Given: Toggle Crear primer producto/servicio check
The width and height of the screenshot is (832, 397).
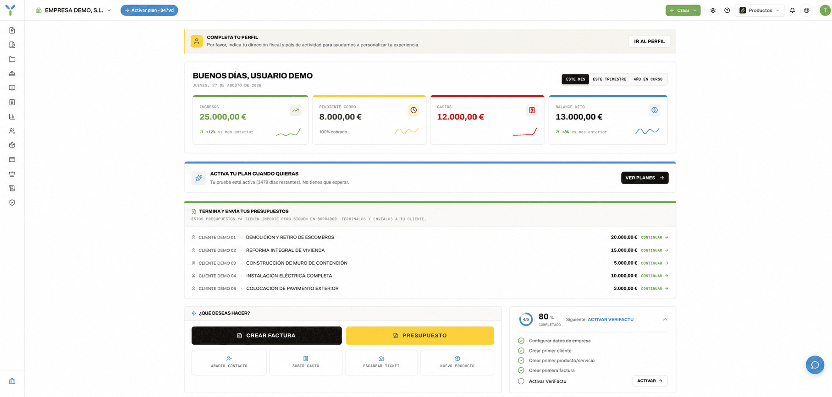Looking at the screenshot, I should (x=521, y=360).
